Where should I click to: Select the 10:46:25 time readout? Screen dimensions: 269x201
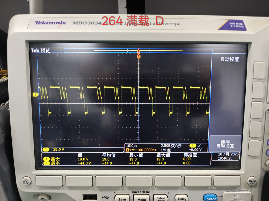[225, 158]
